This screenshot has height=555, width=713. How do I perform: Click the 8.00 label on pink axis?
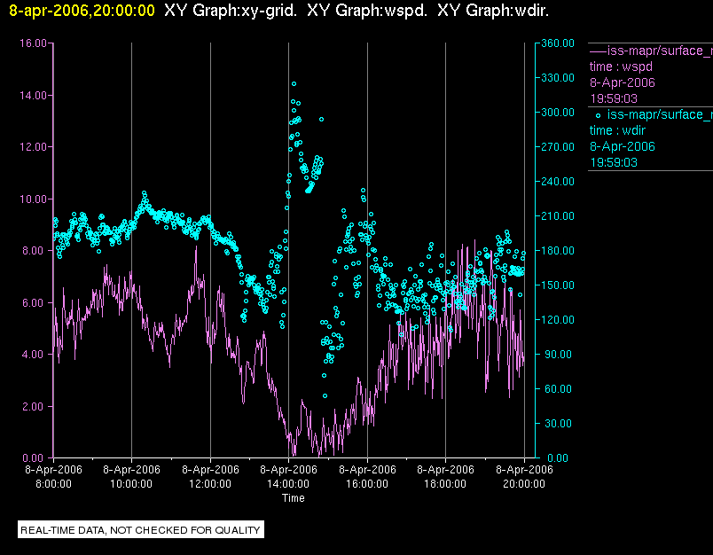[35, 251]
